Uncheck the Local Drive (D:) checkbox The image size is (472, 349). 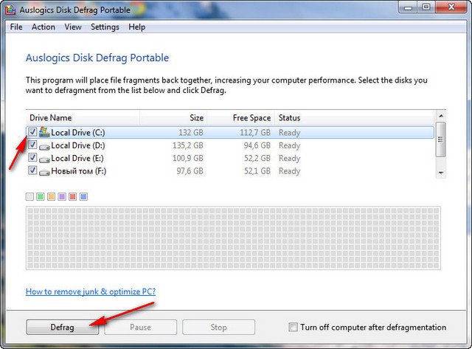point(32,145)
